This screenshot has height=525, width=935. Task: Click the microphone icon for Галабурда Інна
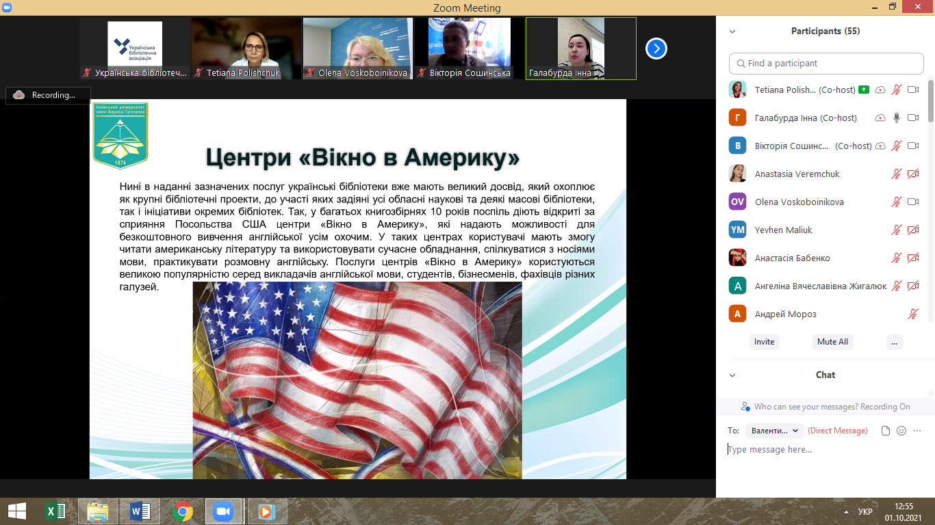tap(896, 118)
